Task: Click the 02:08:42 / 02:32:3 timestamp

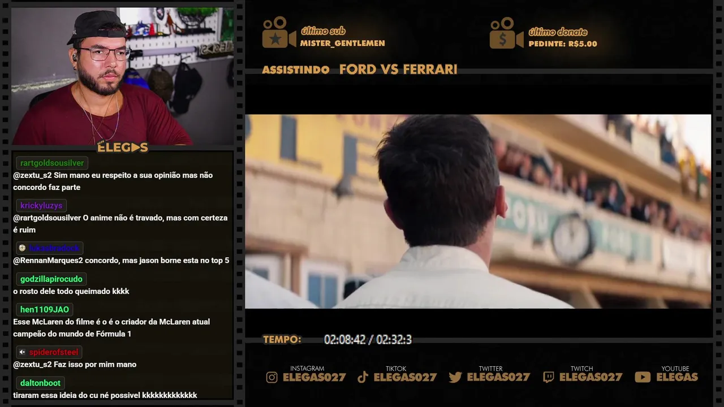Action: click(x=368, y=340)
